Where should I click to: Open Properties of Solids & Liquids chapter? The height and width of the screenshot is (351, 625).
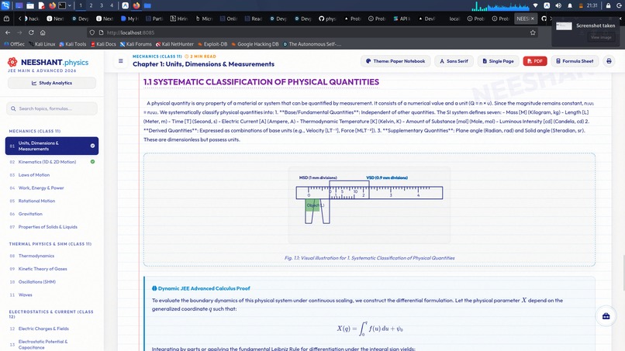click(x=52, y=227)
